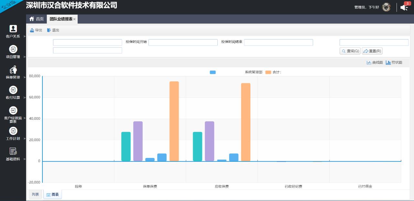Click the 投保时间开始 input field
Screen dimensions: 414x201
coord(183,42)
